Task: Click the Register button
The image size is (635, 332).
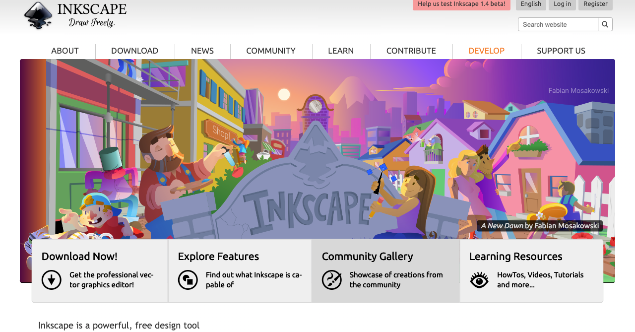Action: 595,4
